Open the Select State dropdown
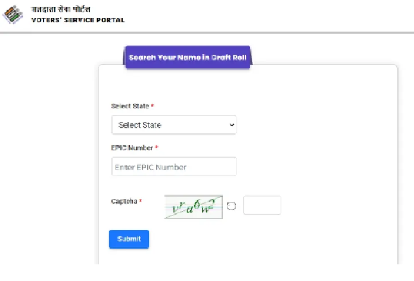414x281 pixels. tap(173, 125)
